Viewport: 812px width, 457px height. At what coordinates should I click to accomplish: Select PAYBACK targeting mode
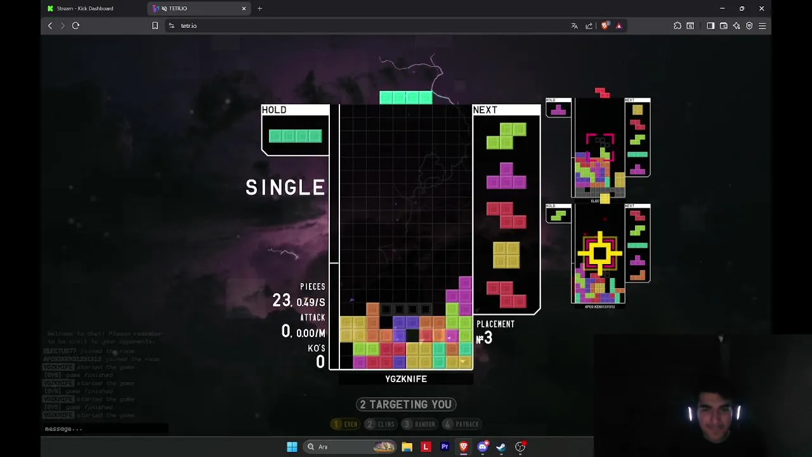462,424
